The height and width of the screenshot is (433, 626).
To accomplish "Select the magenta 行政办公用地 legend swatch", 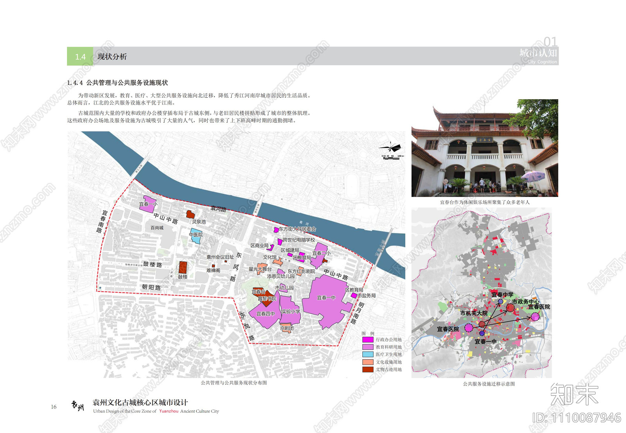I will [x=368, y=340].
